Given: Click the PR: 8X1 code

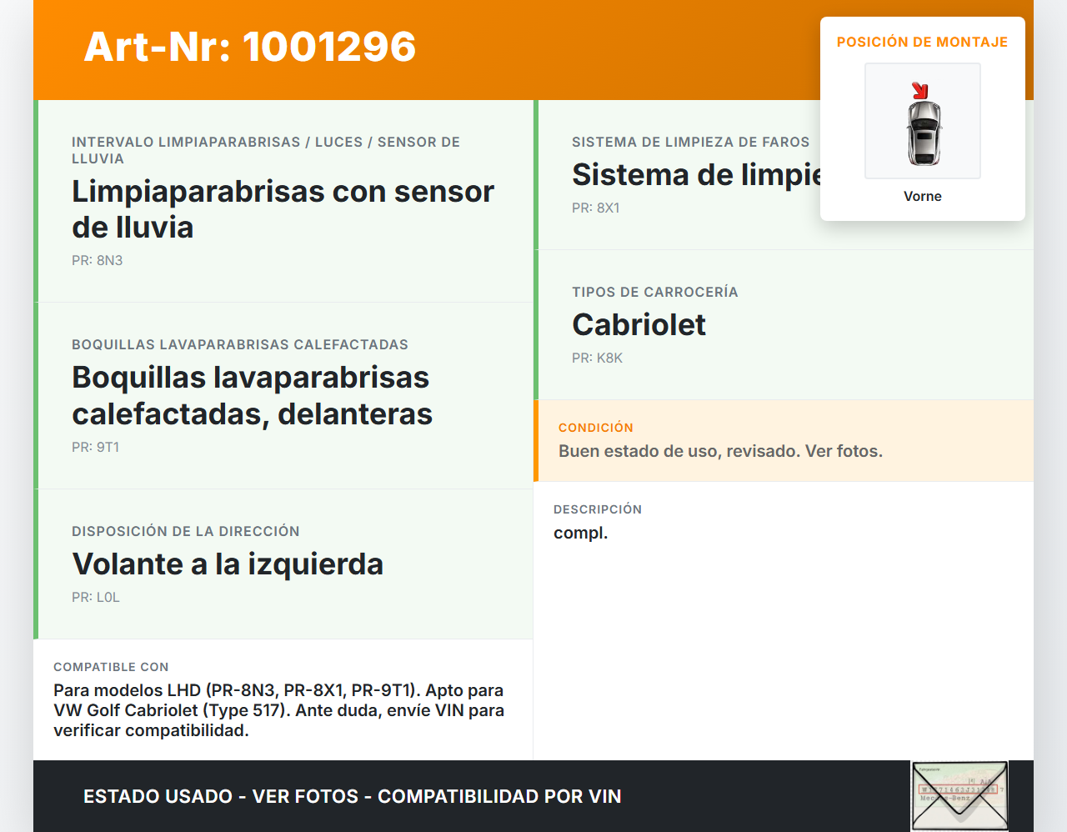Looking at the screenshot, I should (595, 208).
